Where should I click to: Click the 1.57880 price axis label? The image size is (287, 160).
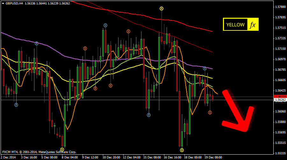281,7
